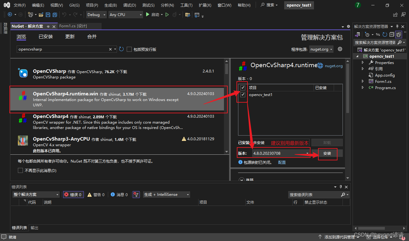Click the Live Share icon in title bar
This screenshot has height=241, width=409.
coord(395,14)
